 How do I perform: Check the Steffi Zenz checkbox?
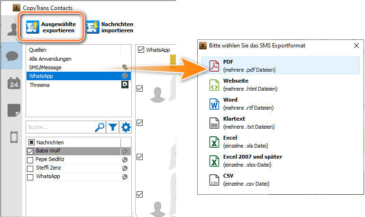click(30, 169)
